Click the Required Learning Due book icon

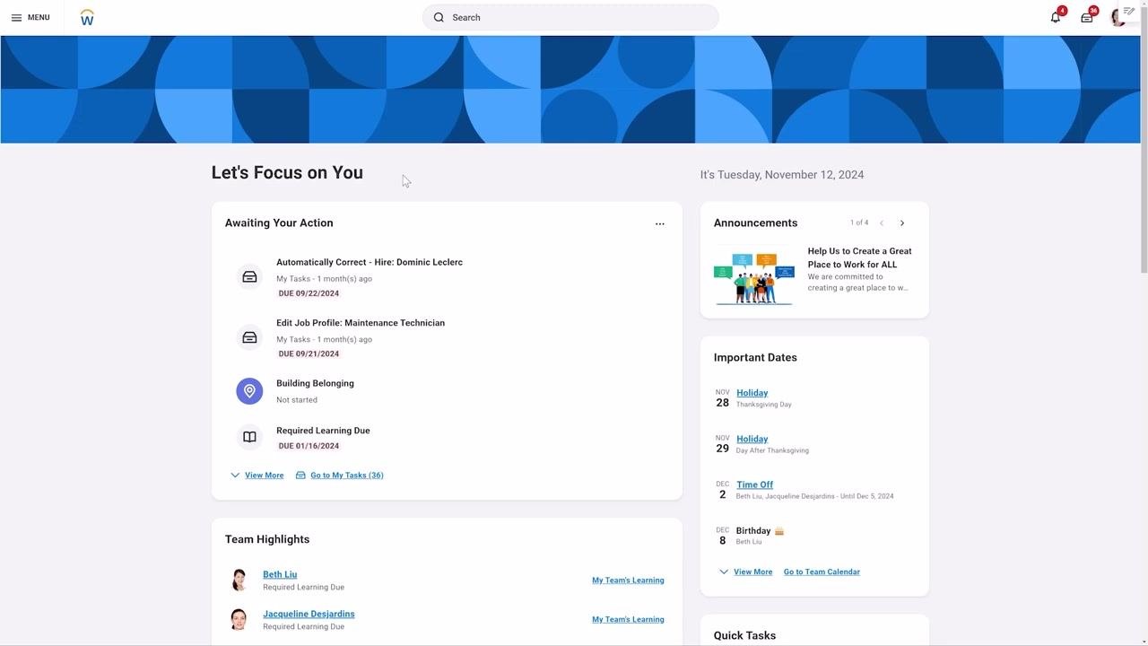pyautogui.click(x=249, y=437)
